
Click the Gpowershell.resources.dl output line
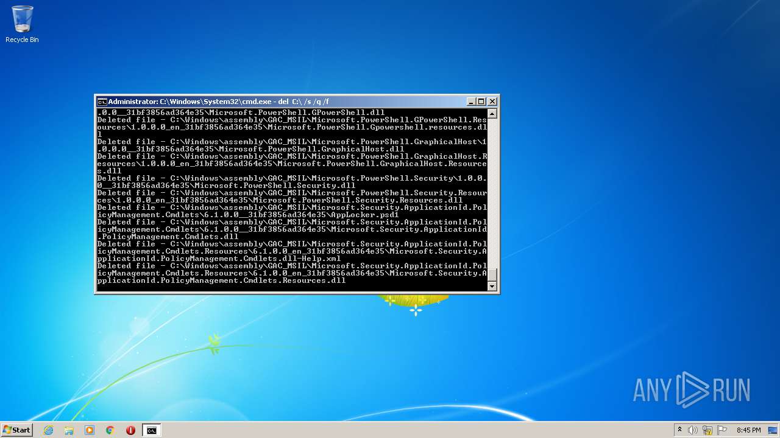(x=292, y=127)
